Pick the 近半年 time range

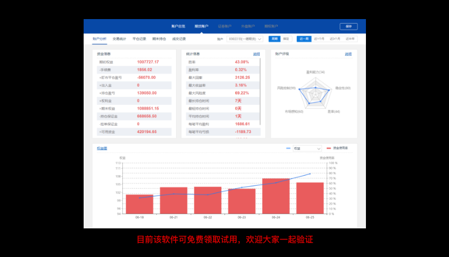point(351,39)
